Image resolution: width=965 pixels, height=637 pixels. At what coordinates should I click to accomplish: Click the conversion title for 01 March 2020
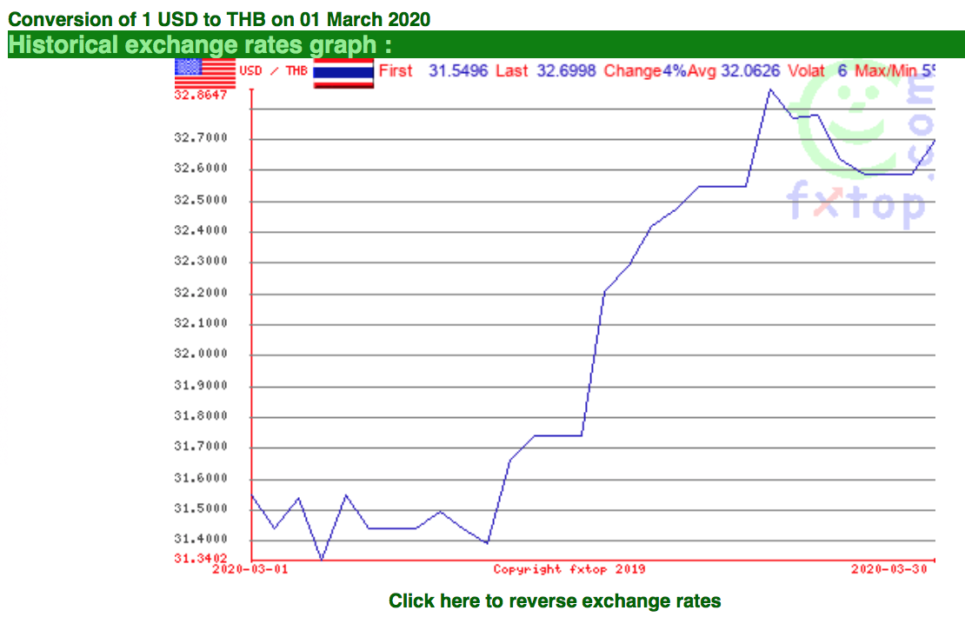click(219, 19)
